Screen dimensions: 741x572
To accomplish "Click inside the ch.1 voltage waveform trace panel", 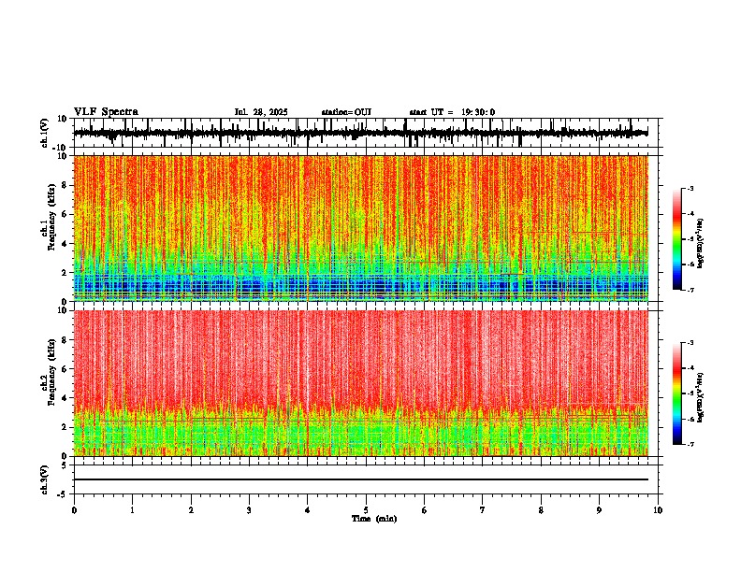I will (365, 133).
